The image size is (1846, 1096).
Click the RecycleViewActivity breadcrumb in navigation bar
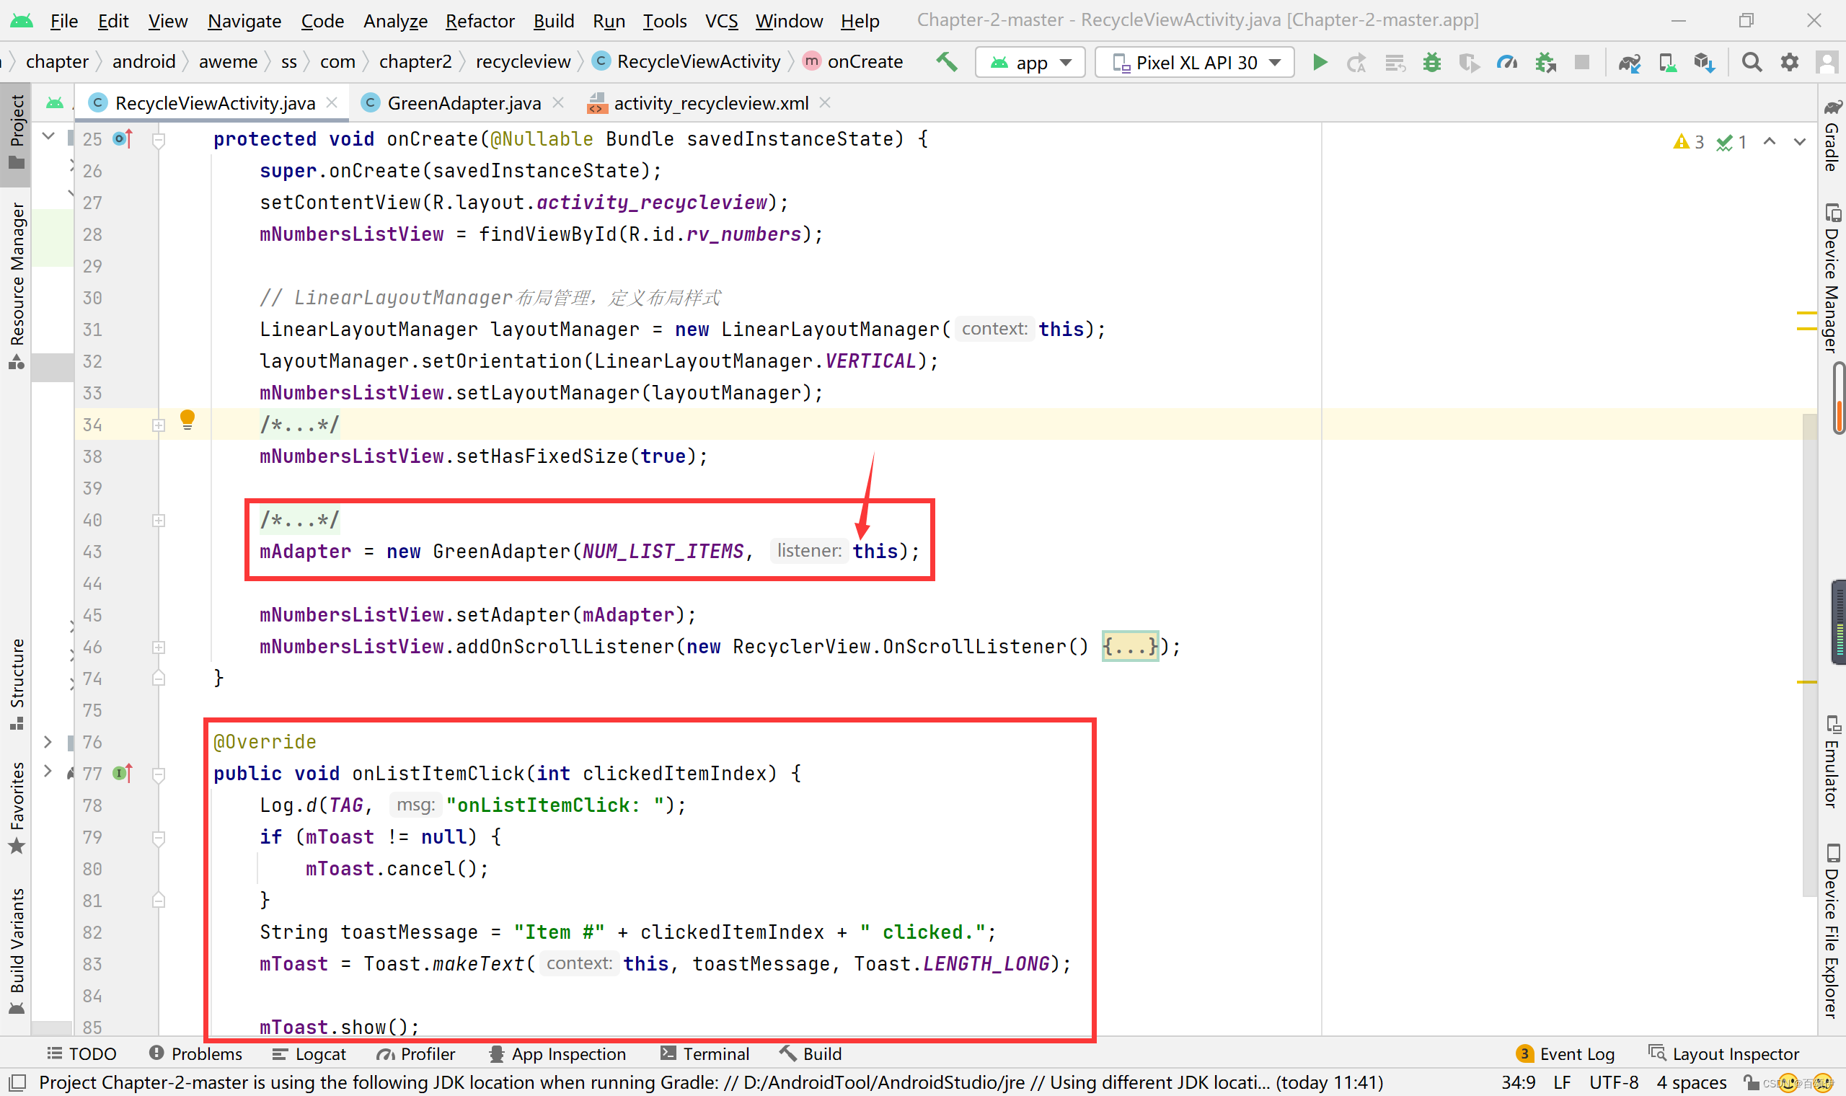pyautogui.click(x=698, y=62)
